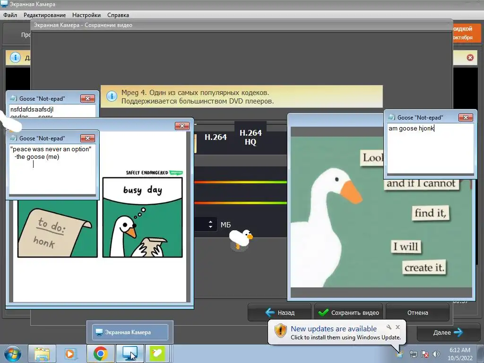Click the lower quality gradient slider bar
The width and height of the screenshot is (484, 363).
[x=241, y=203]
